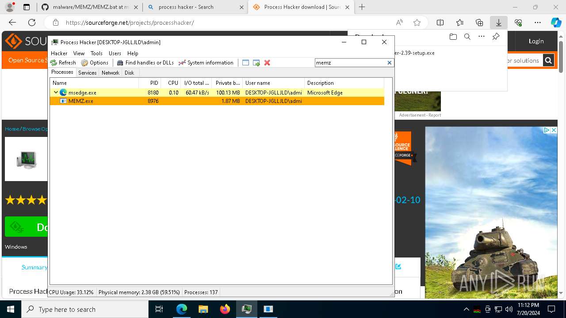Screen dimensions: 566x318
Task: Sort by User name column header
Action: click(273, 83)
